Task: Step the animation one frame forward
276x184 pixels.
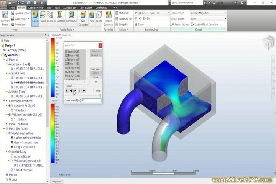Action: (80, 90)
